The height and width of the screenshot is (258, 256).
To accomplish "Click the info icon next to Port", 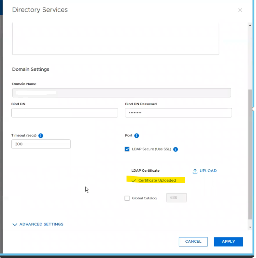I will pos(136,136).
